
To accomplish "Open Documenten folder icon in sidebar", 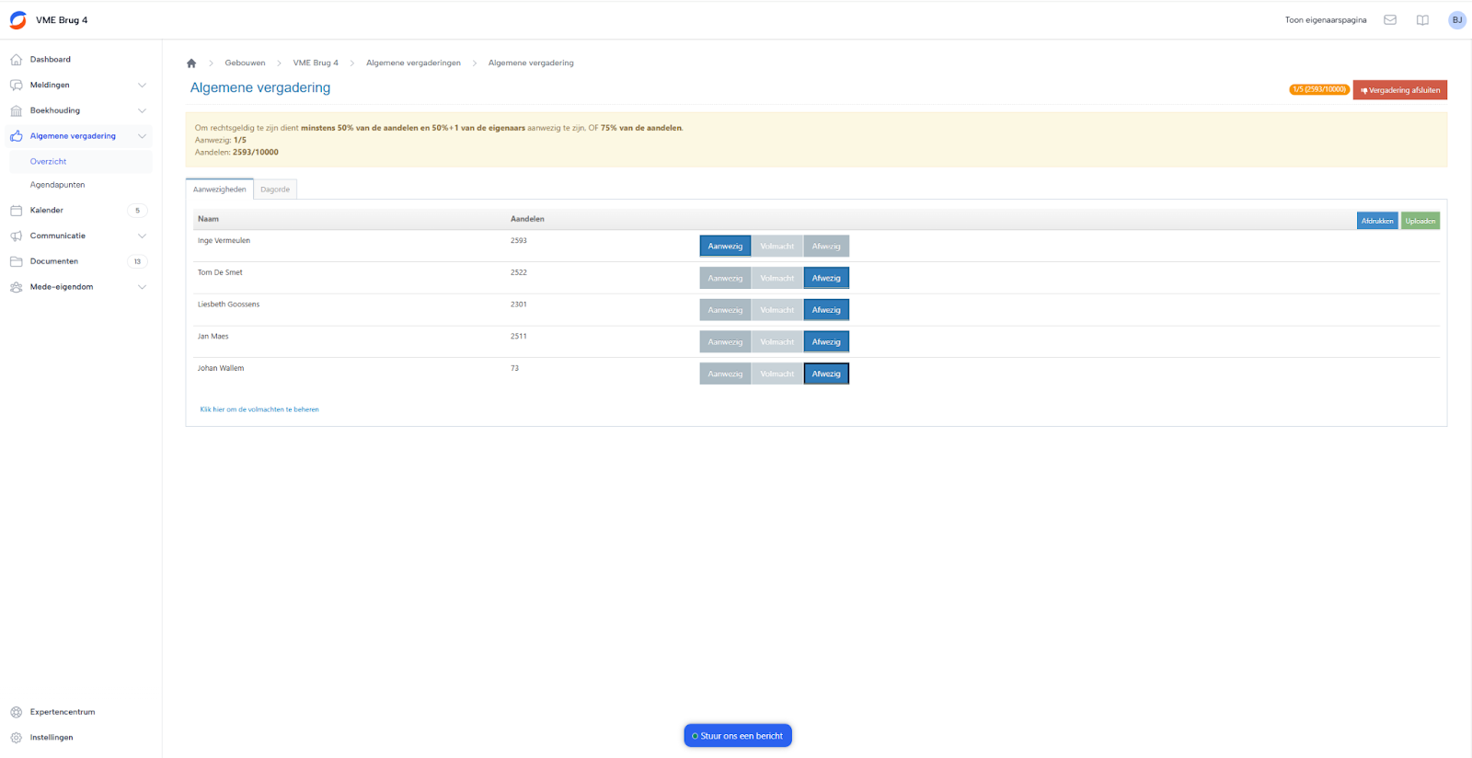I will pos(17,261).
